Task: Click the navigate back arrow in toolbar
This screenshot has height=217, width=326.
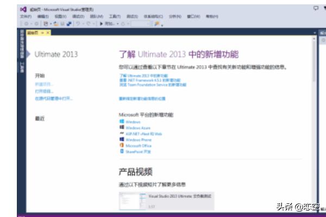Action: (27, 24)
